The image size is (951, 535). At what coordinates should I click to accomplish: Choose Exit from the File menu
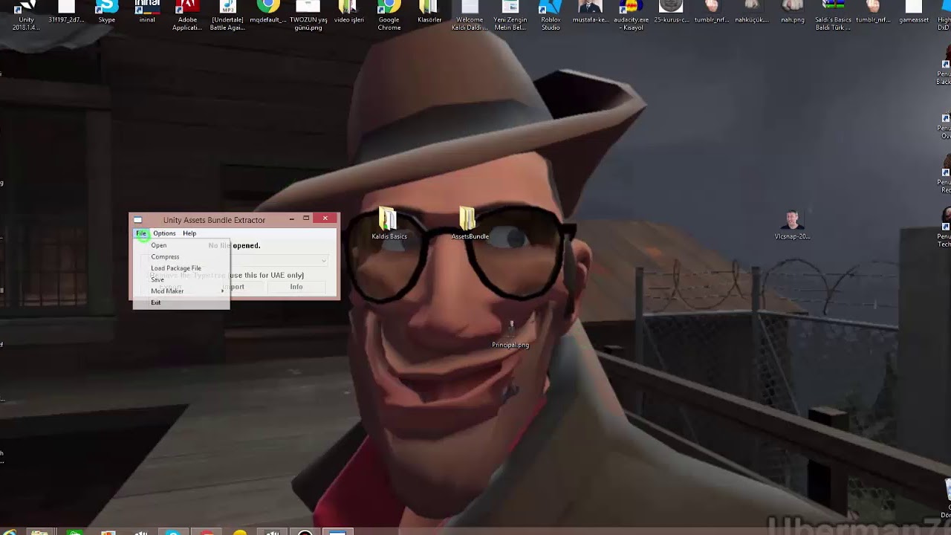(181, 302)
